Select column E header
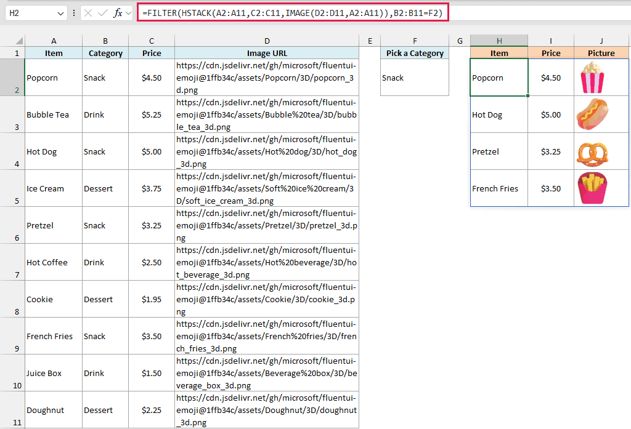 click(x=370, y=41)
